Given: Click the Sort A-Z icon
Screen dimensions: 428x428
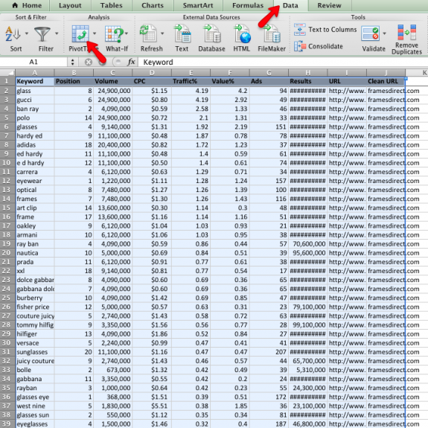Looking at the screenshot, I should [x=13, y=34].
